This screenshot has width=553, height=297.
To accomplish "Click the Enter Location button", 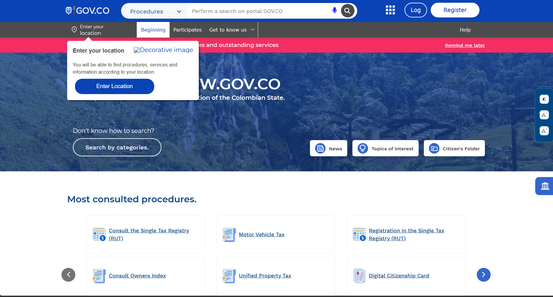I will (x=114, y=86).
